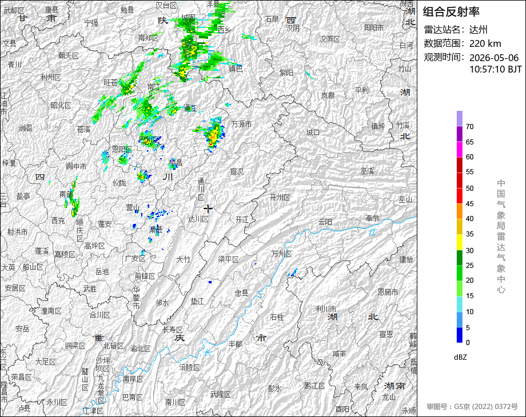The image size is (526, 417).
Task: Click the 合川区 map label
Action: click(x=99, y=315)
